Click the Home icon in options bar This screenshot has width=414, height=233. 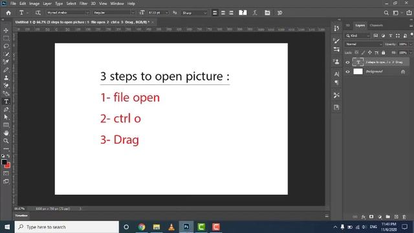(x=8, y=13)
